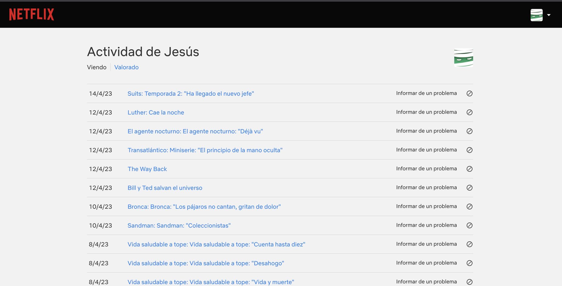
Task: Click the Netflix logo
Action: click(x=32, y=14)
